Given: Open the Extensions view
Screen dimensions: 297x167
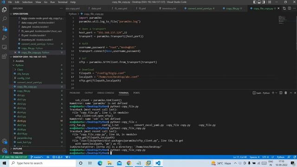Looking at the screenshot, I should [4, 56].
